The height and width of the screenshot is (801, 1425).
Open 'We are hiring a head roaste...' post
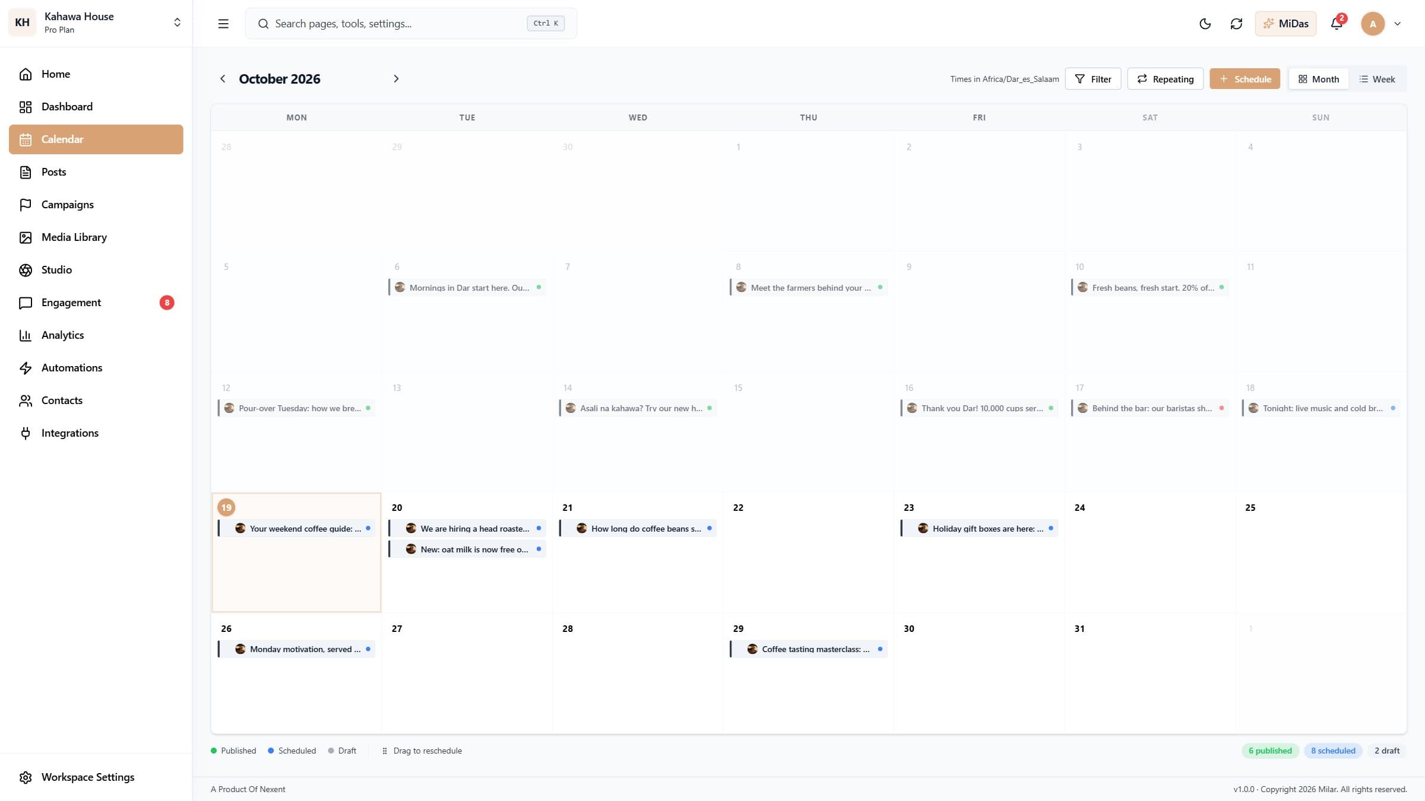point(467,528)
